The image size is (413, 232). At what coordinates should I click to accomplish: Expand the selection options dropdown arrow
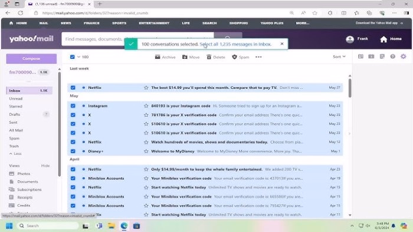point(78,57)
